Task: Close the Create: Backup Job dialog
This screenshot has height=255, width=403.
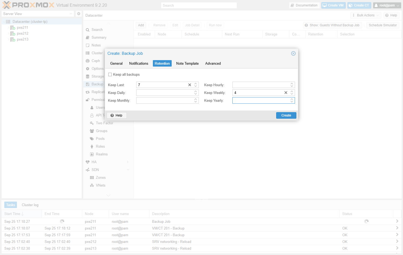Action: [x=293, y=53]
